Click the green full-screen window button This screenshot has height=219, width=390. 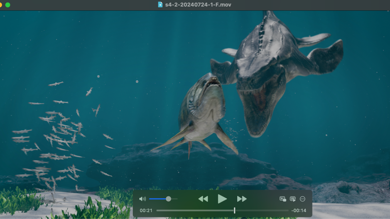[8, 5]
